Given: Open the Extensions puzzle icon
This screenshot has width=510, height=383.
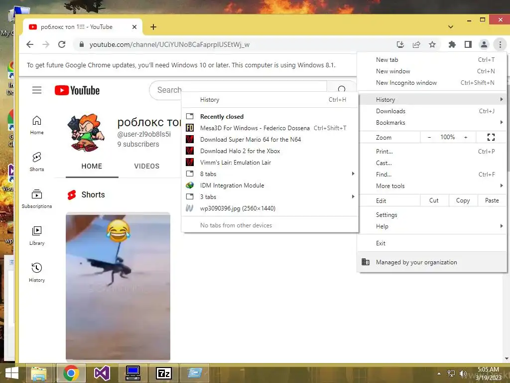Looking at the screenshot, I should [452, 44].
